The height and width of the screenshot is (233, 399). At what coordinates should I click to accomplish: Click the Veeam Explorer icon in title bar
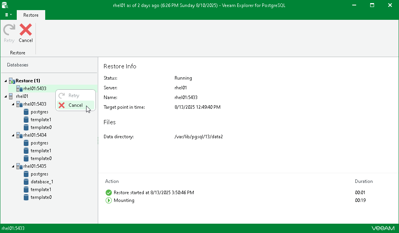click(5, 5)
